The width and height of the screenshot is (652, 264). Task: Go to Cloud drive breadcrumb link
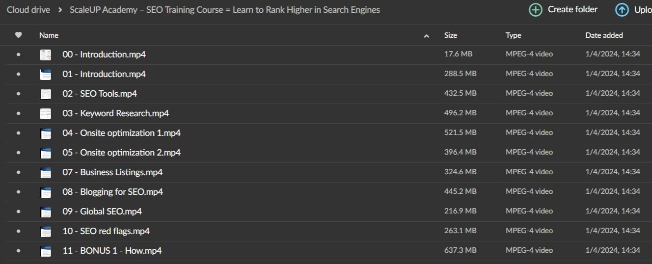27,10
